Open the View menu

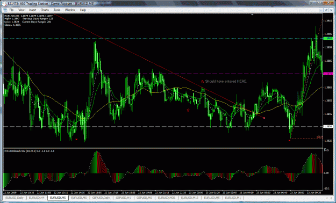click(22, 10)
